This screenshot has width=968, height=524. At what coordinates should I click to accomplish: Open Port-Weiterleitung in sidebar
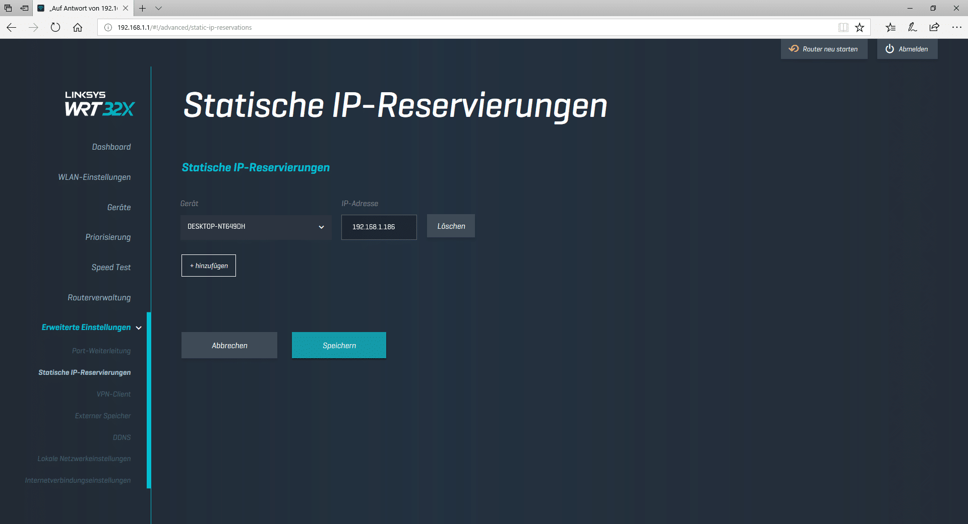(101, 351)
